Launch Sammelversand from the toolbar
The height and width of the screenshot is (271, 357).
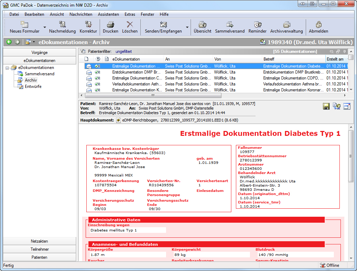click(x=230, y=27)
